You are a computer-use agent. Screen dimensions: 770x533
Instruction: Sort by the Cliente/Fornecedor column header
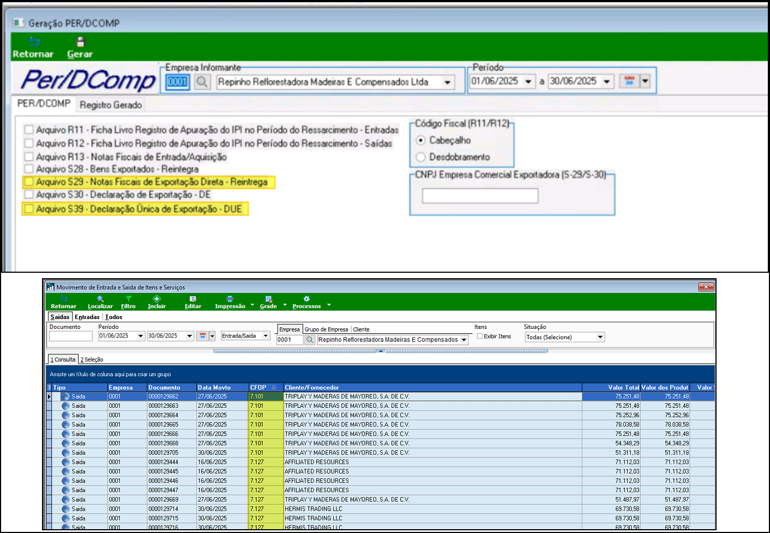[x=432, y=388]
